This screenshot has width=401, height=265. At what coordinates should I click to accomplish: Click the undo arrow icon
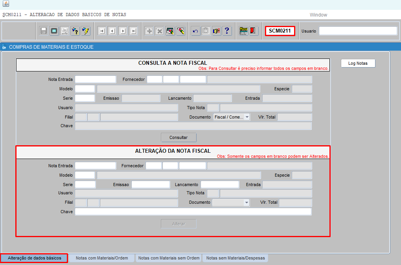tap(195, 31)
